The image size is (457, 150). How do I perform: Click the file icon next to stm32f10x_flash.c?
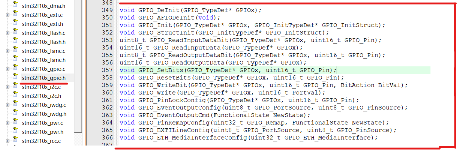point(15,32)
